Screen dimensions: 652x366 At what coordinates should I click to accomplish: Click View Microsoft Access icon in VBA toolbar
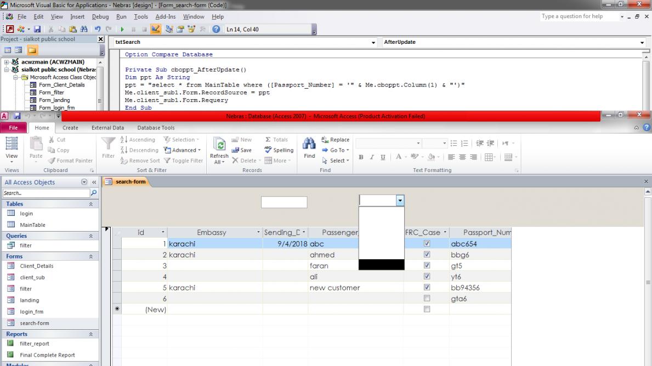(x=9, y=29)
